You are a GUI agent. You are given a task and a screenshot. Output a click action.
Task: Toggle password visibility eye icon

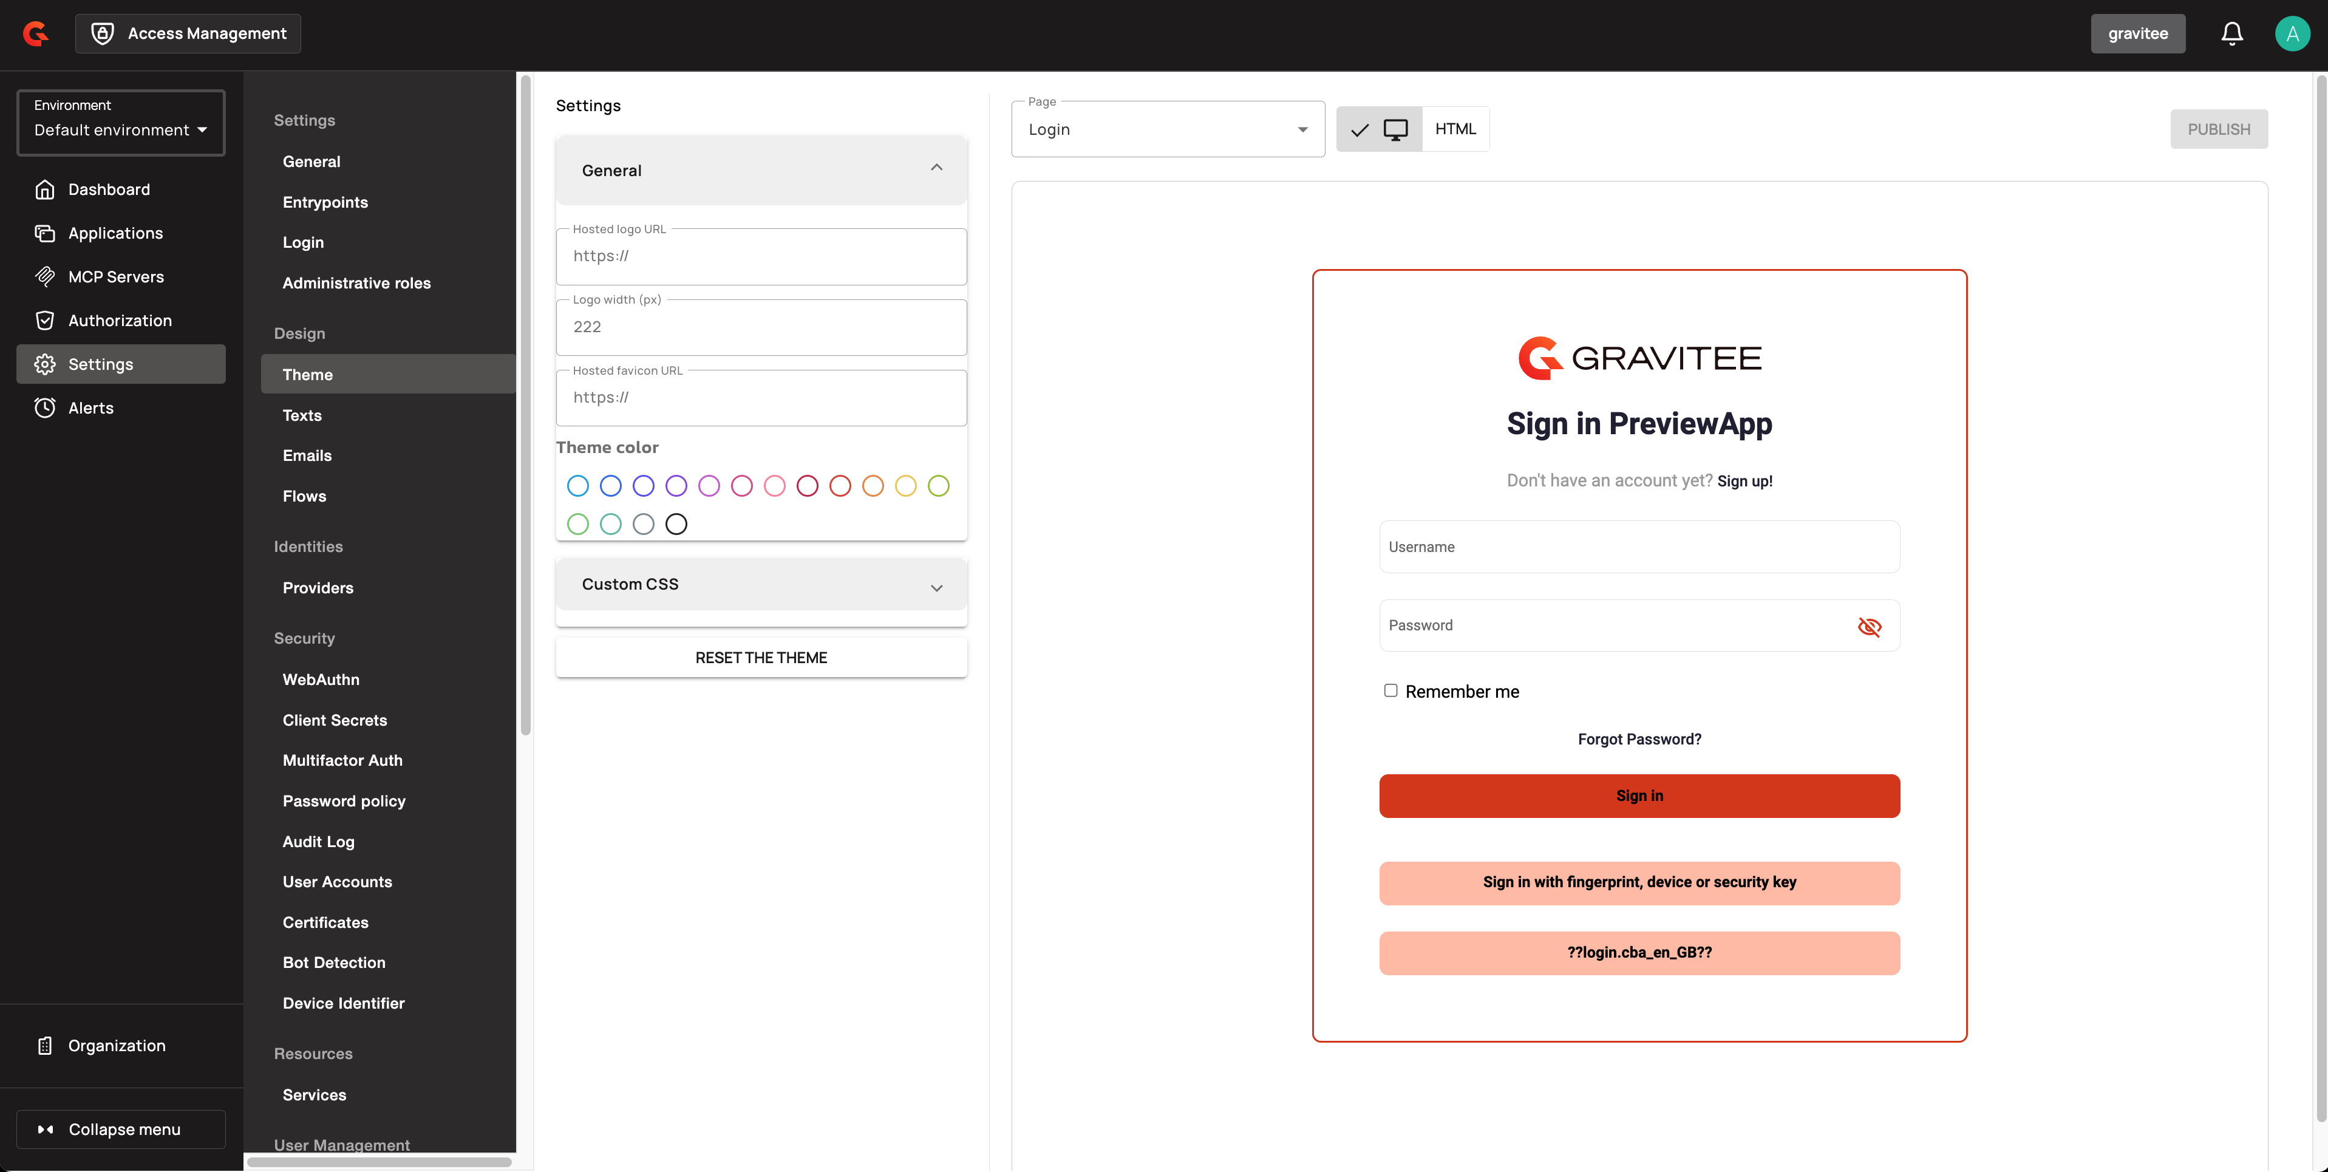(x=1869, y=626)
